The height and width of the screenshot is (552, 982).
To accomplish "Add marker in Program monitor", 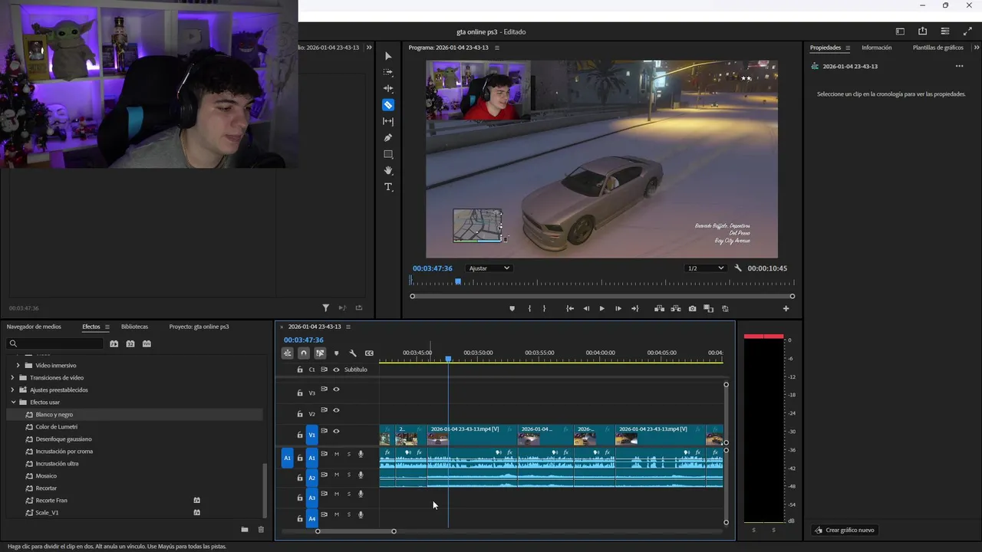I will point(512,308).
